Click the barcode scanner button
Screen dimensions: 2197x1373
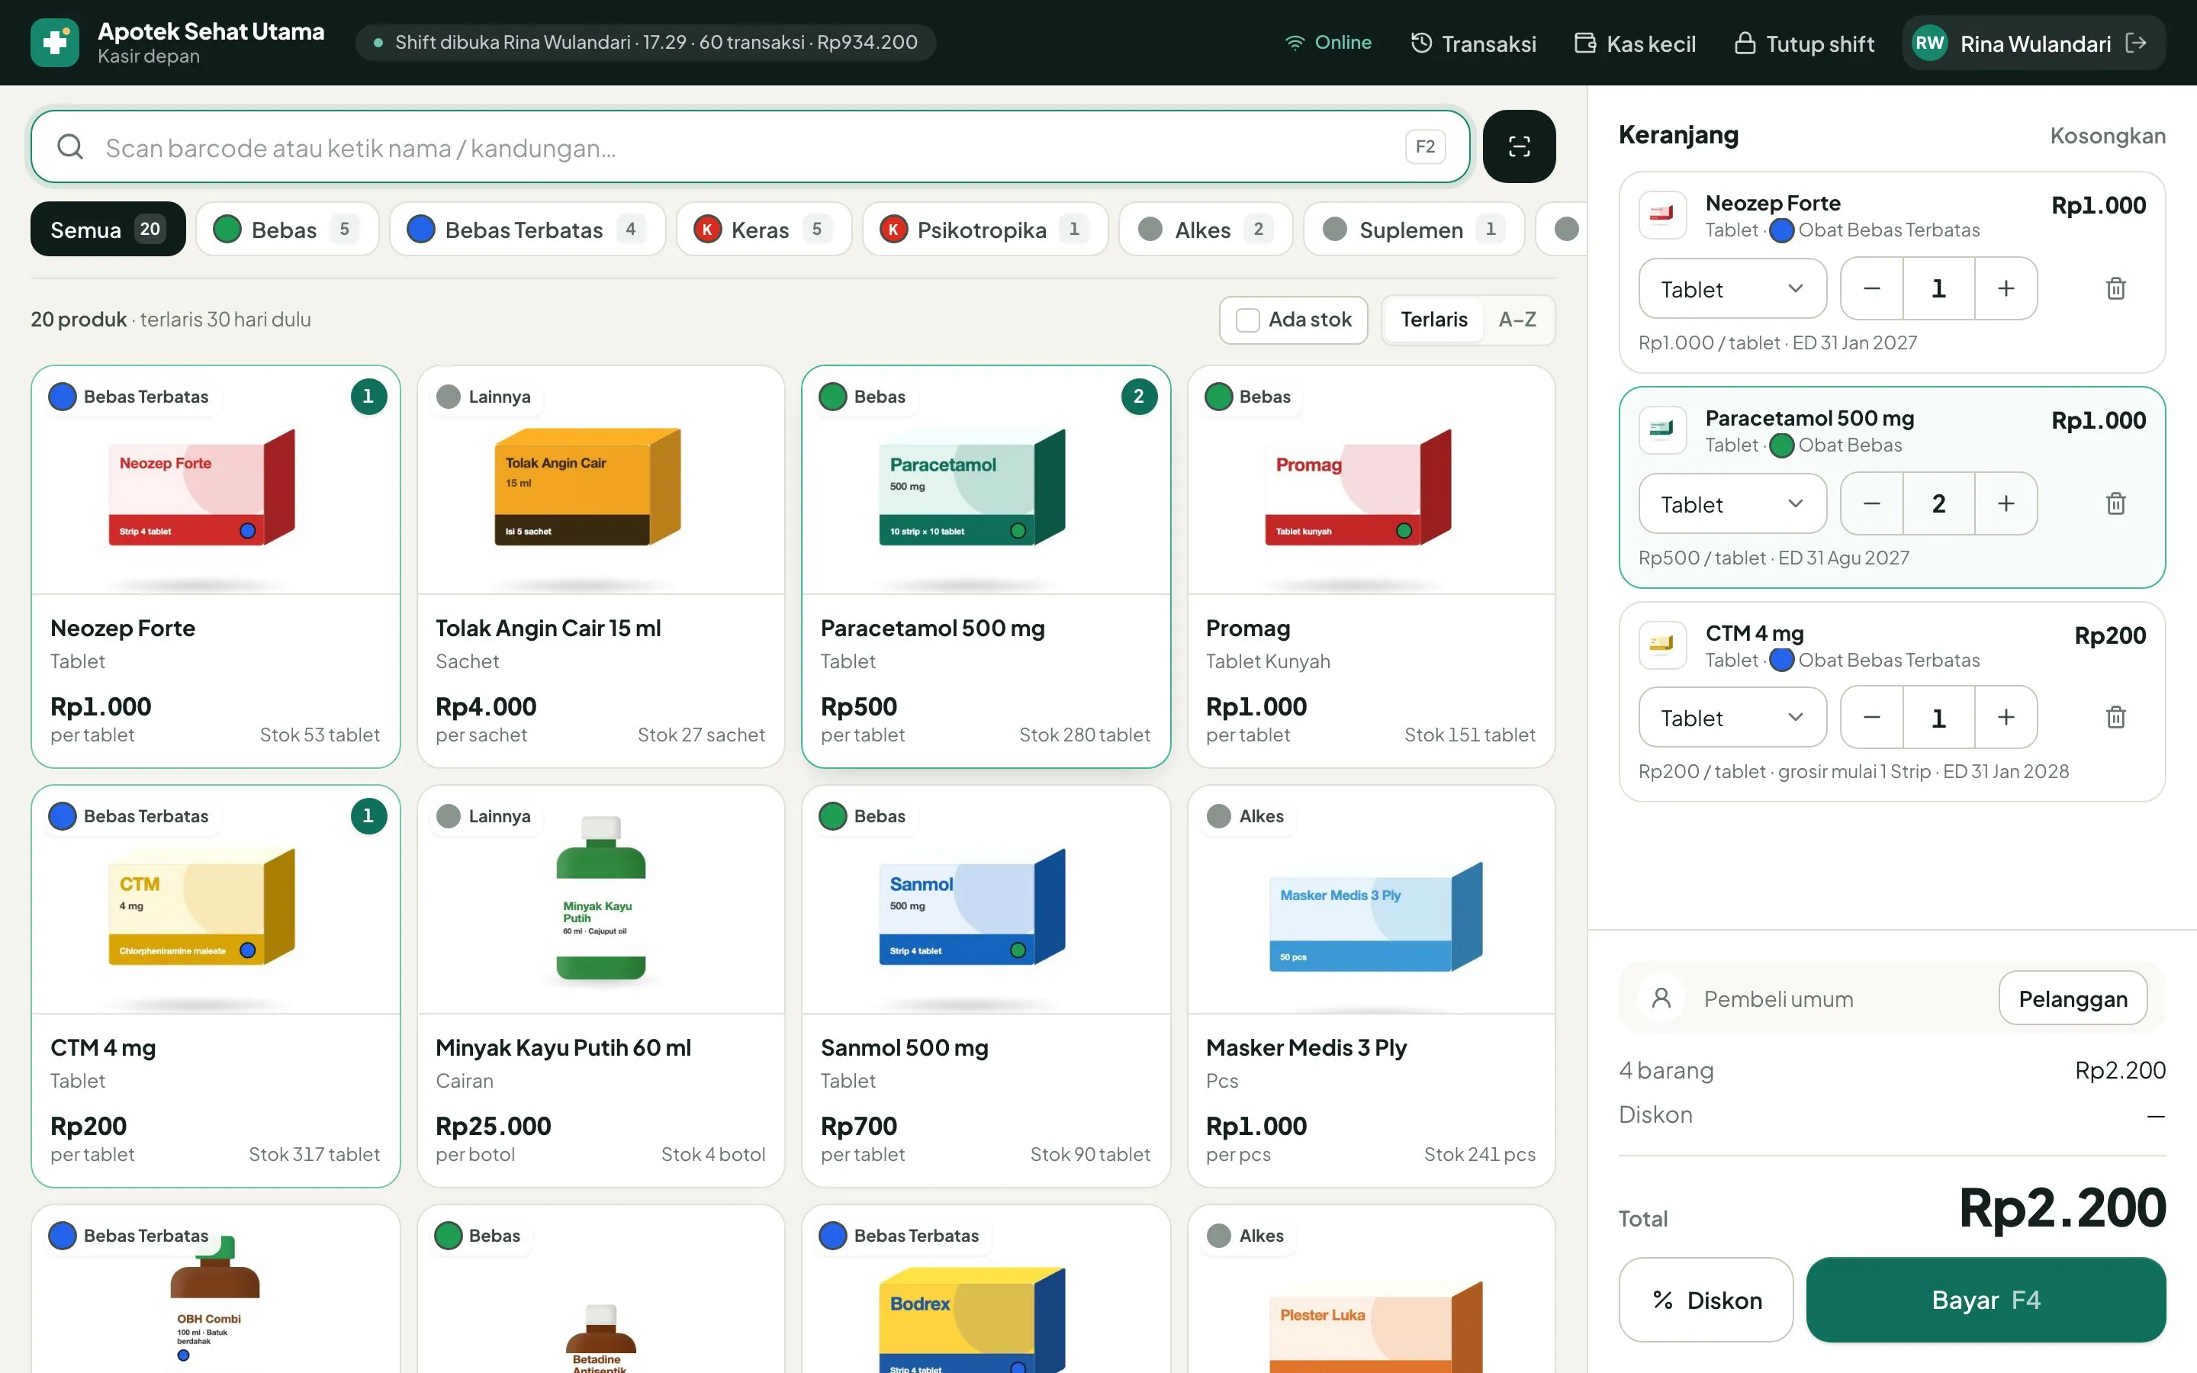1519,146
